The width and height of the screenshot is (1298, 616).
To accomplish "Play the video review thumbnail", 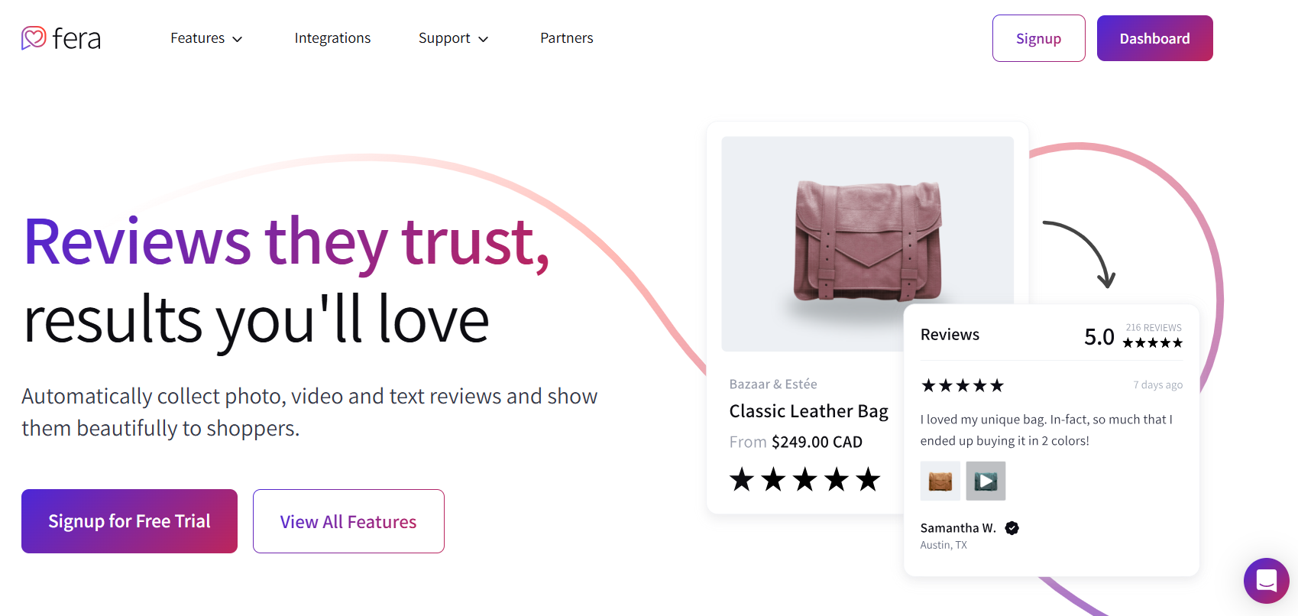I will (985, 481).
